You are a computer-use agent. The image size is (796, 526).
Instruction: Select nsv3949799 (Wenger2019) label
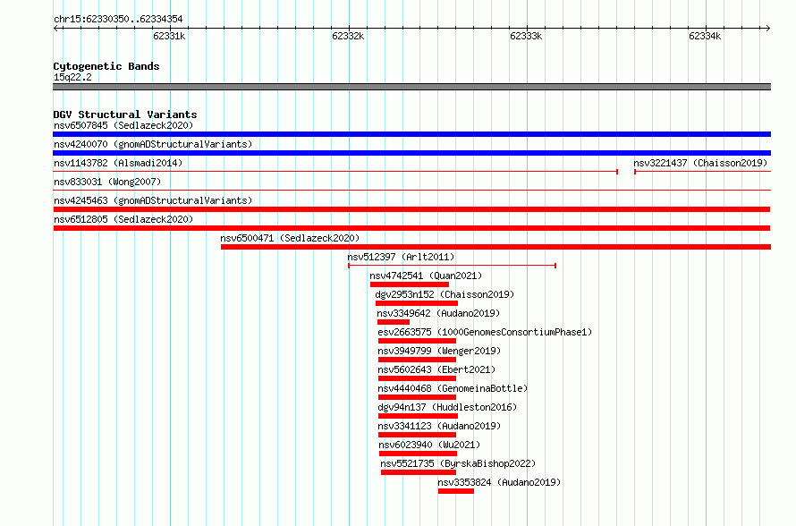pos(439,351)
